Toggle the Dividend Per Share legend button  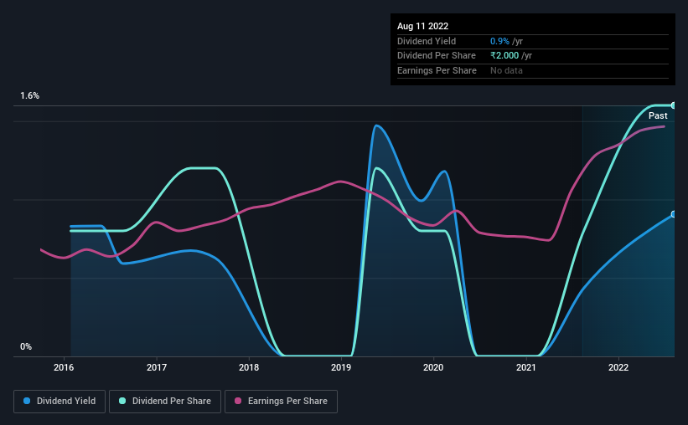165,402
